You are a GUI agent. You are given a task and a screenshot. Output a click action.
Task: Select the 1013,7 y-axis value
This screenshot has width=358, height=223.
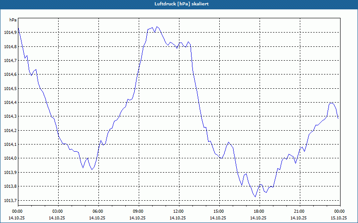click(x=10, y=200)
